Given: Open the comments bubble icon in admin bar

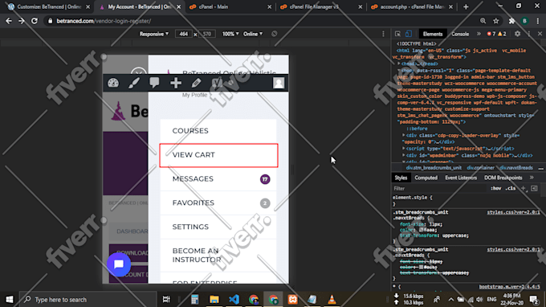Looking at the screenshot, I should [155, 83].
